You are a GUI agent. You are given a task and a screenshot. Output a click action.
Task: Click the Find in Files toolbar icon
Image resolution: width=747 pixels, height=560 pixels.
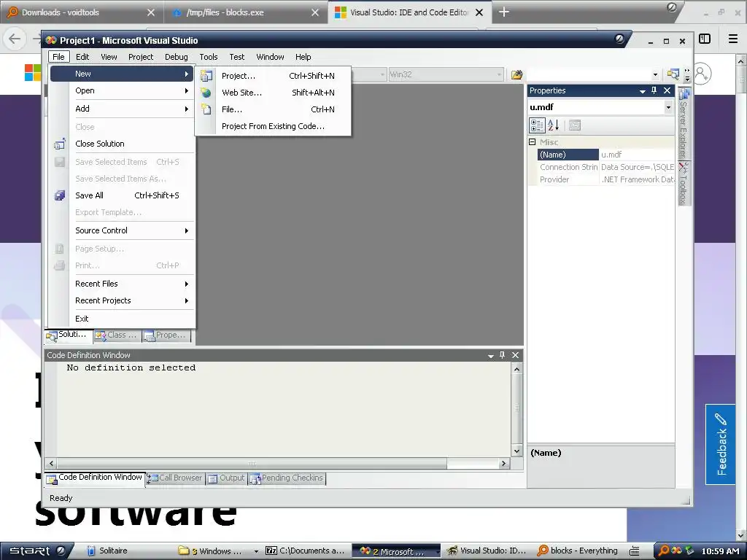click(x=516, y=74)
